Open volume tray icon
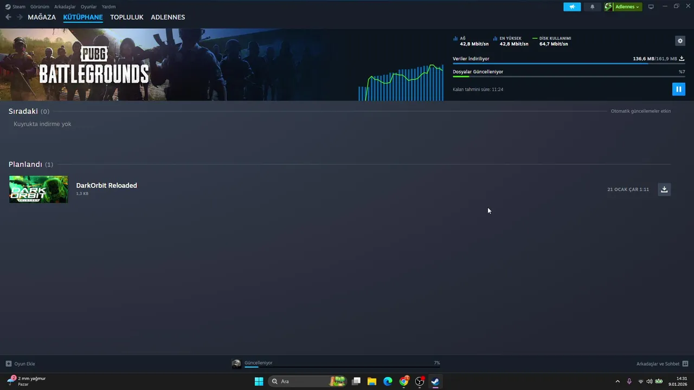This screenshot has height=390, width=694. (650, 381)
